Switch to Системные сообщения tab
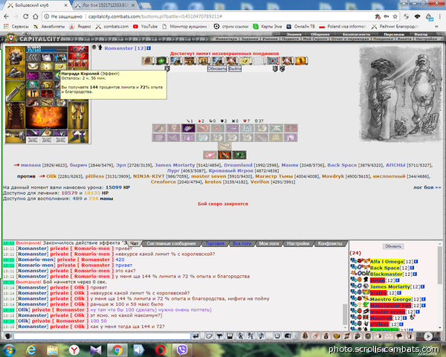Image resolution: width=446 pixels, height=357 pixels. tap(171, 243)
